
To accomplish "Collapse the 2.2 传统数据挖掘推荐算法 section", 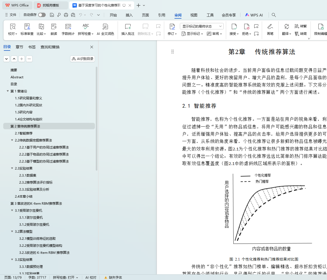I will coord(12,140).
